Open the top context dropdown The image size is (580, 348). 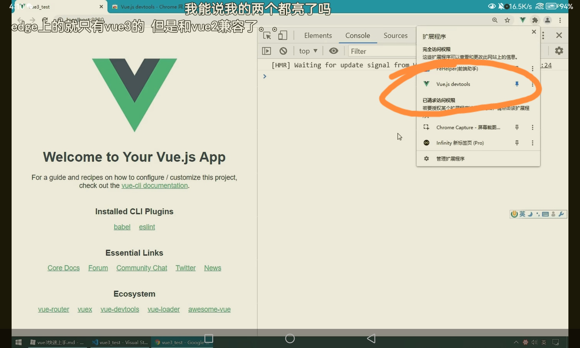click(308, 51)
